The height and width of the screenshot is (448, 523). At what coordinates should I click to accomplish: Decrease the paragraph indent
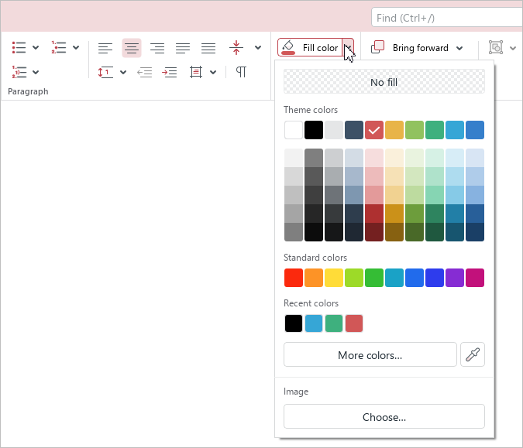(144, 72)
